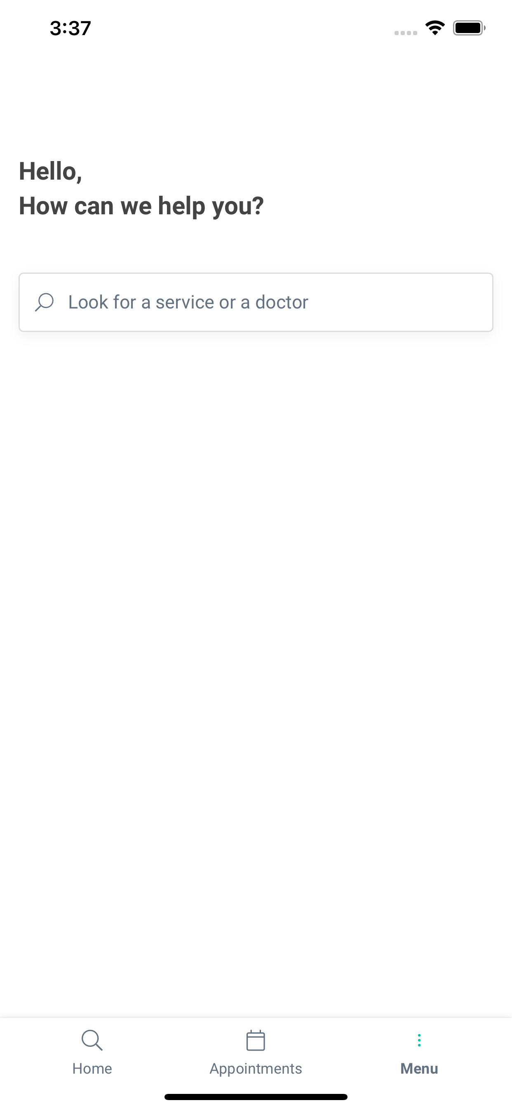Open the Appointments tab label
512x1110 pixels.
(256, 1069)
